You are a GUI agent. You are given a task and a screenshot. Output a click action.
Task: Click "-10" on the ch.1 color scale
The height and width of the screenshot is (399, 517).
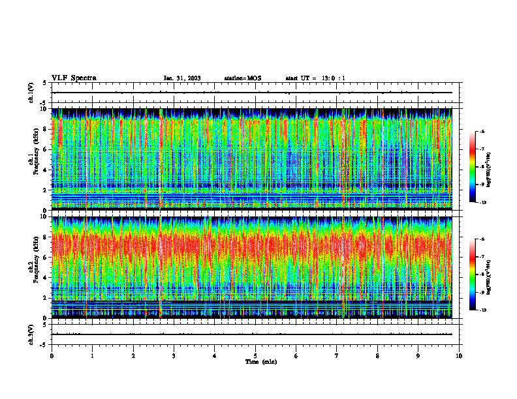[483, 202]
